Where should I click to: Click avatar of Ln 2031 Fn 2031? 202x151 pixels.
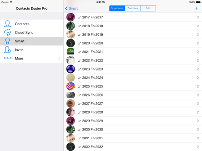click(71, 138)
